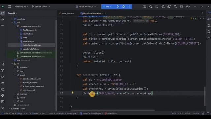Expand the drawable folder
Image resolution: width=211 pixels, height=119 pixels.
tap(15, 67)
